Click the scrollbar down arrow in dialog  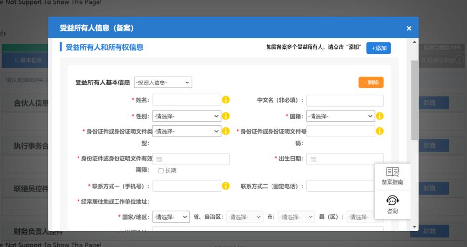pyautogui.click(x=414, y=227)
